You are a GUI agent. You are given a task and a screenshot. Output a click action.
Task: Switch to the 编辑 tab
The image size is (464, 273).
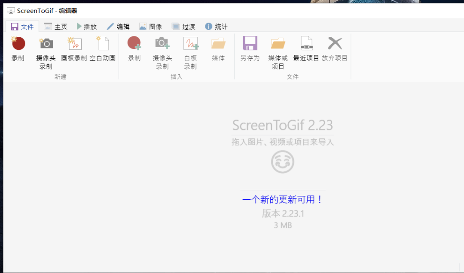(x=118, y=26)
